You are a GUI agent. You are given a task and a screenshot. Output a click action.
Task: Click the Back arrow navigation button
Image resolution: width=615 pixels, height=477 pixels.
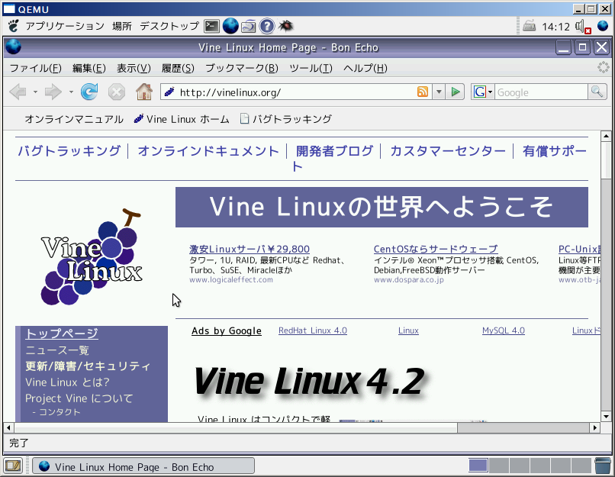click(18, 92)
